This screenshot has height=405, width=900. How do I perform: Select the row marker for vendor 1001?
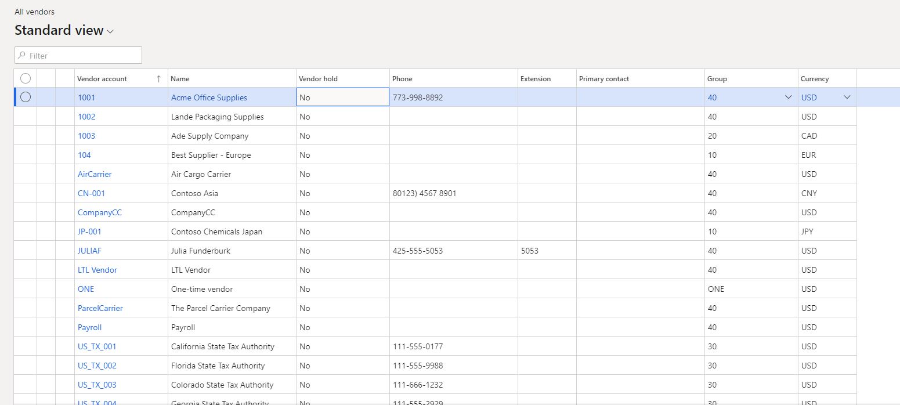(26, 97)
